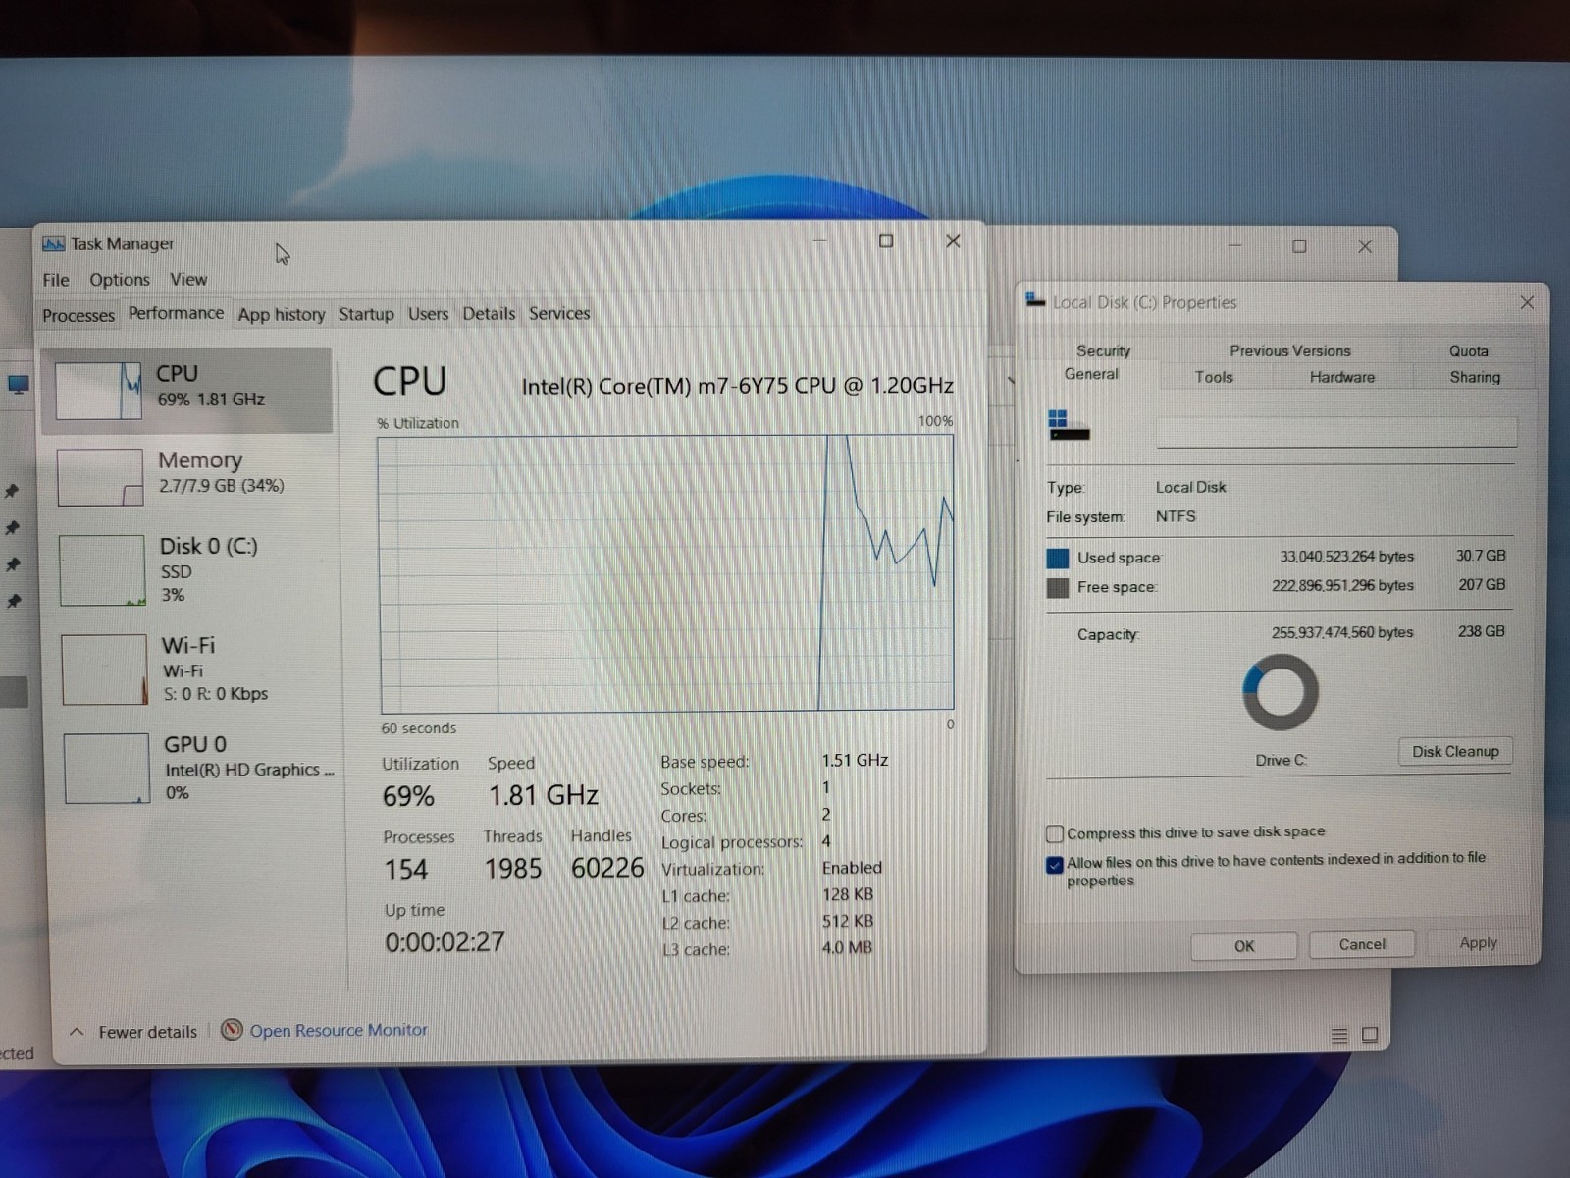Click the drive label input field

[x=1336, y=432]
